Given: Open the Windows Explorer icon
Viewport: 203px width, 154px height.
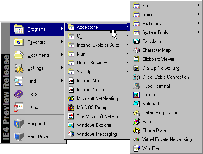Looking at the screenshot, I should [x=71, y=125].
